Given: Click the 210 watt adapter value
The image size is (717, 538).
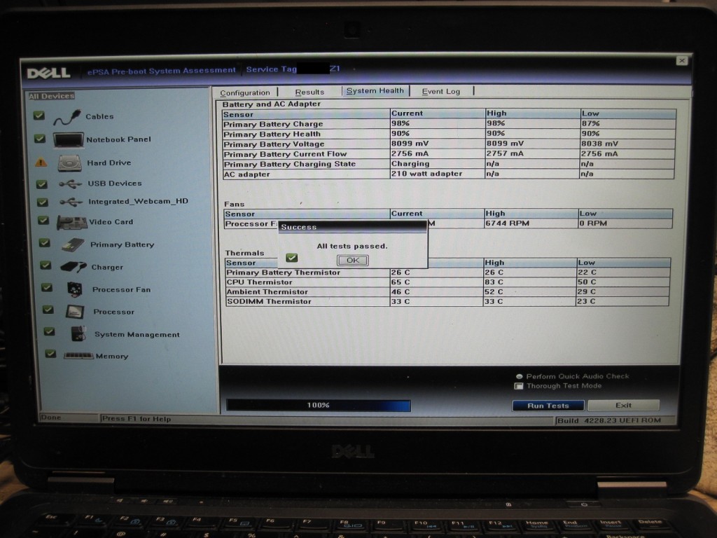Looking at the screenshot, I should pyautogui.click(x=426, y=174).
